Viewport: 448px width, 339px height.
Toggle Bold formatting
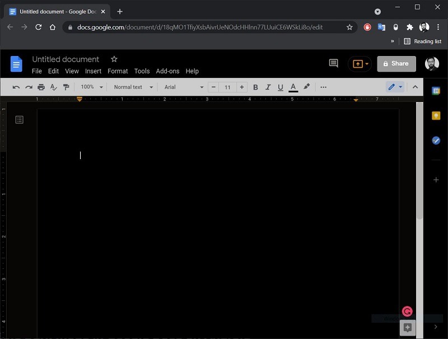[x=255, y=87]
